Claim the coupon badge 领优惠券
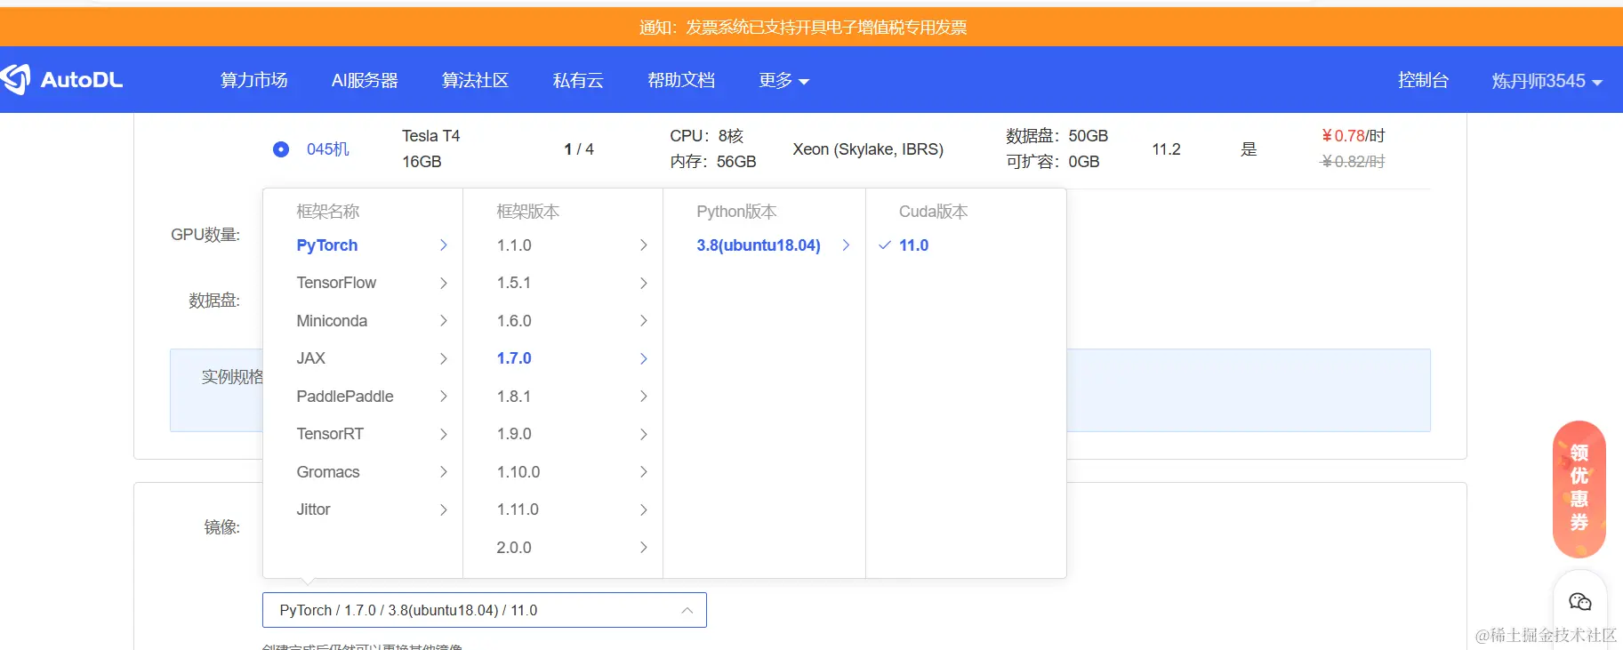Image resolution: width=1623 pixels, height=650 pixels. 1579,488
